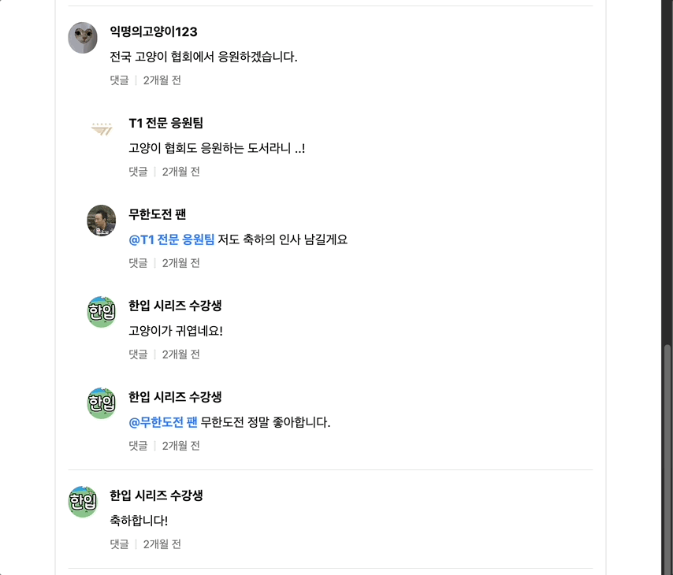The image size is (673, 575).
Task: Click the avatar beside the "무한도전 정말 좋아합니다" reply
Action: pos(102,403)
